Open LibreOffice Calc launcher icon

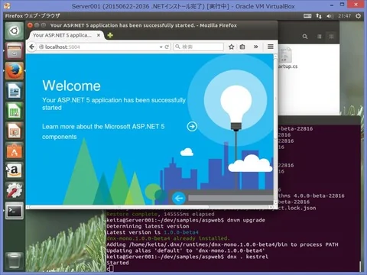point(14,111)
